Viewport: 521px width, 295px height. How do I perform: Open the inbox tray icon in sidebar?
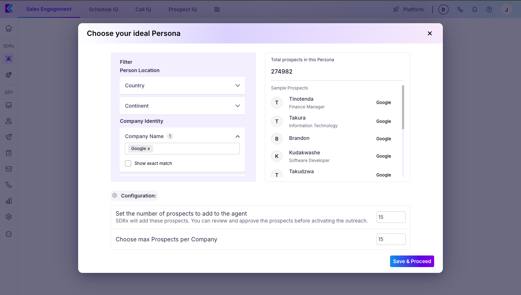pos(9,105)
